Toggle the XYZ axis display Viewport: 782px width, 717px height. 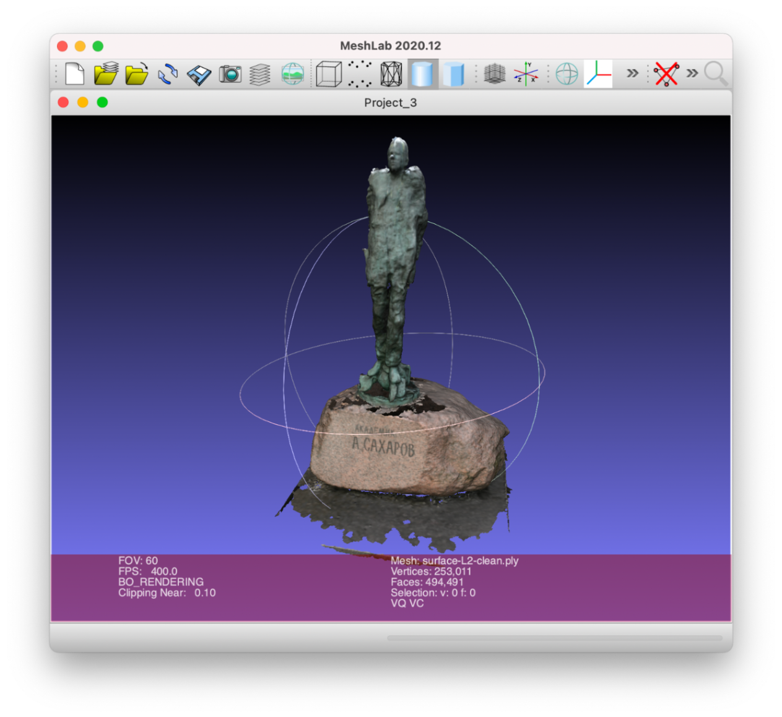pyautogui.click(x=526, y=74)
